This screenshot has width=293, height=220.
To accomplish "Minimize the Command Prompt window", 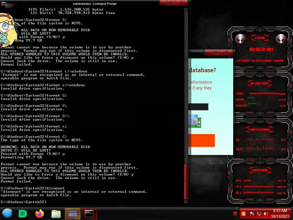I will [163, 3].
